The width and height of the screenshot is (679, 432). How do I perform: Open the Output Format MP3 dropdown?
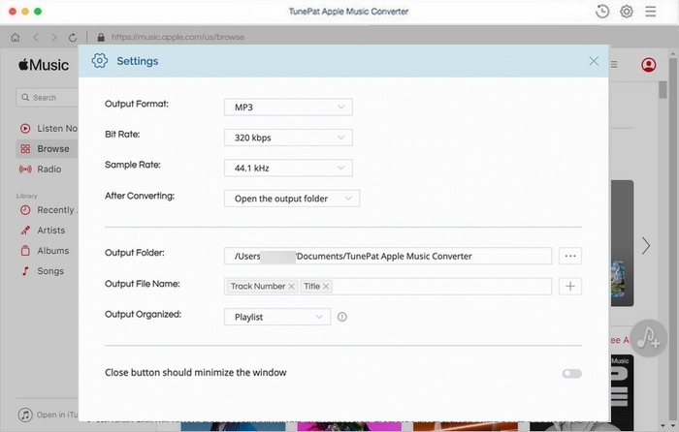[288, 108]
